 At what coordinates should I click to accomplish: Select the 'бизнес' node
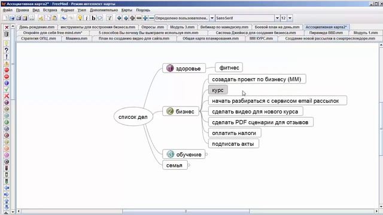(x=181, y=111)
